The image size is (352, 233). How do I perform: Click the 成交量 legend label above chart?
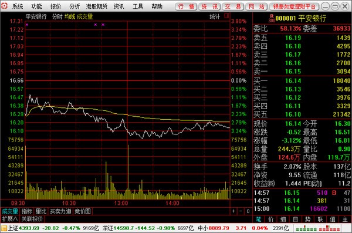(x=84, y=16)
